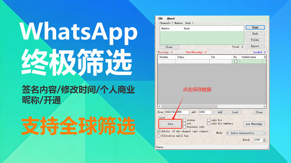
Task: Uncheck delete if the channel cant connect
Action: 159,131
